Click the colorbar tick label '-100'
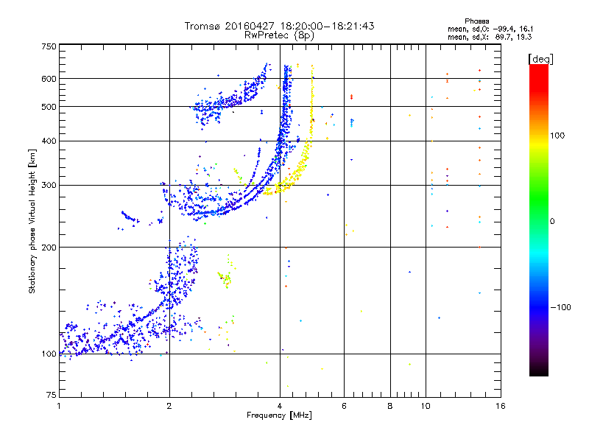This screenshot has height=442, width=589. 561,307
